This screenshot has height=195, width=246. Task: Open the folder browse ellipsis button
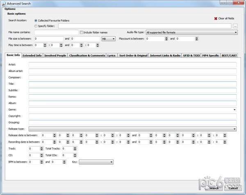pos(235,26)
